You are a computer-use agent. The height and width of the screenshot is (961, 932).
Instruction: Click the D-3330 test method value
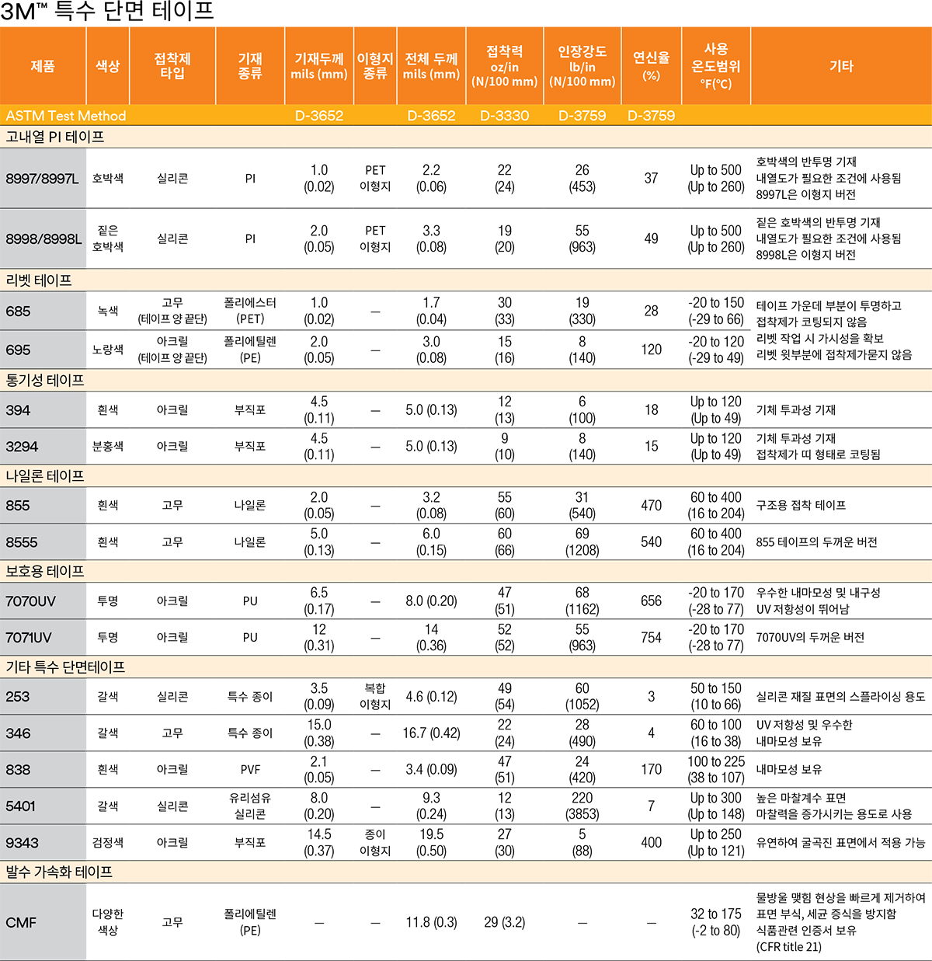(504, 116)
